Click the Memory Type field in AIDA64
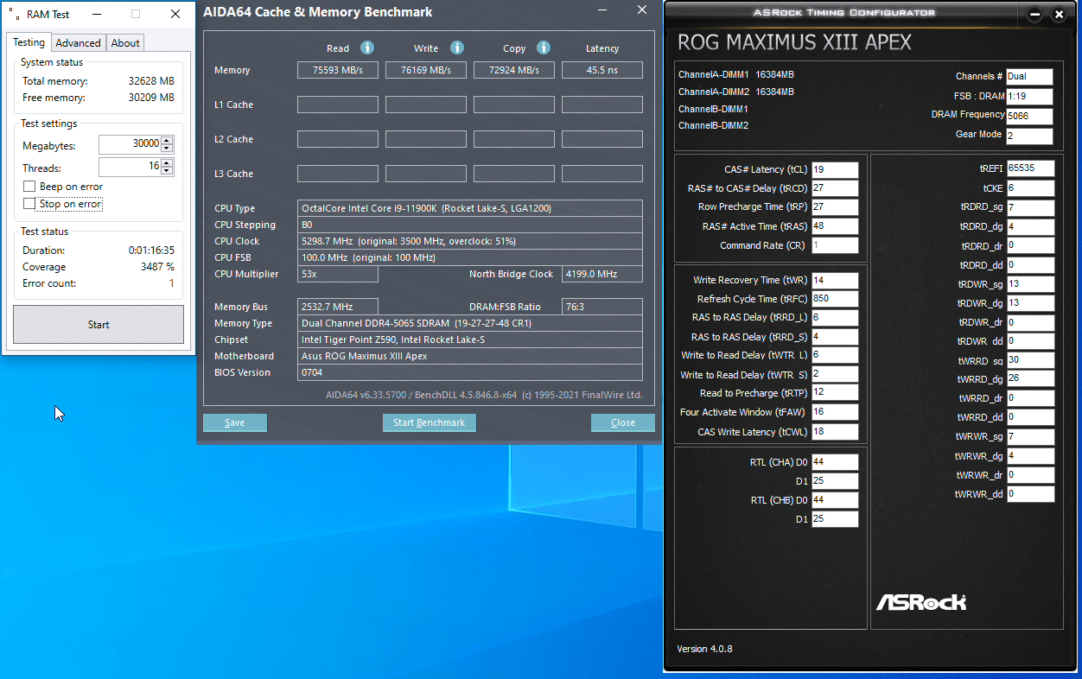1082x679 pixels. tap(470, 323)
